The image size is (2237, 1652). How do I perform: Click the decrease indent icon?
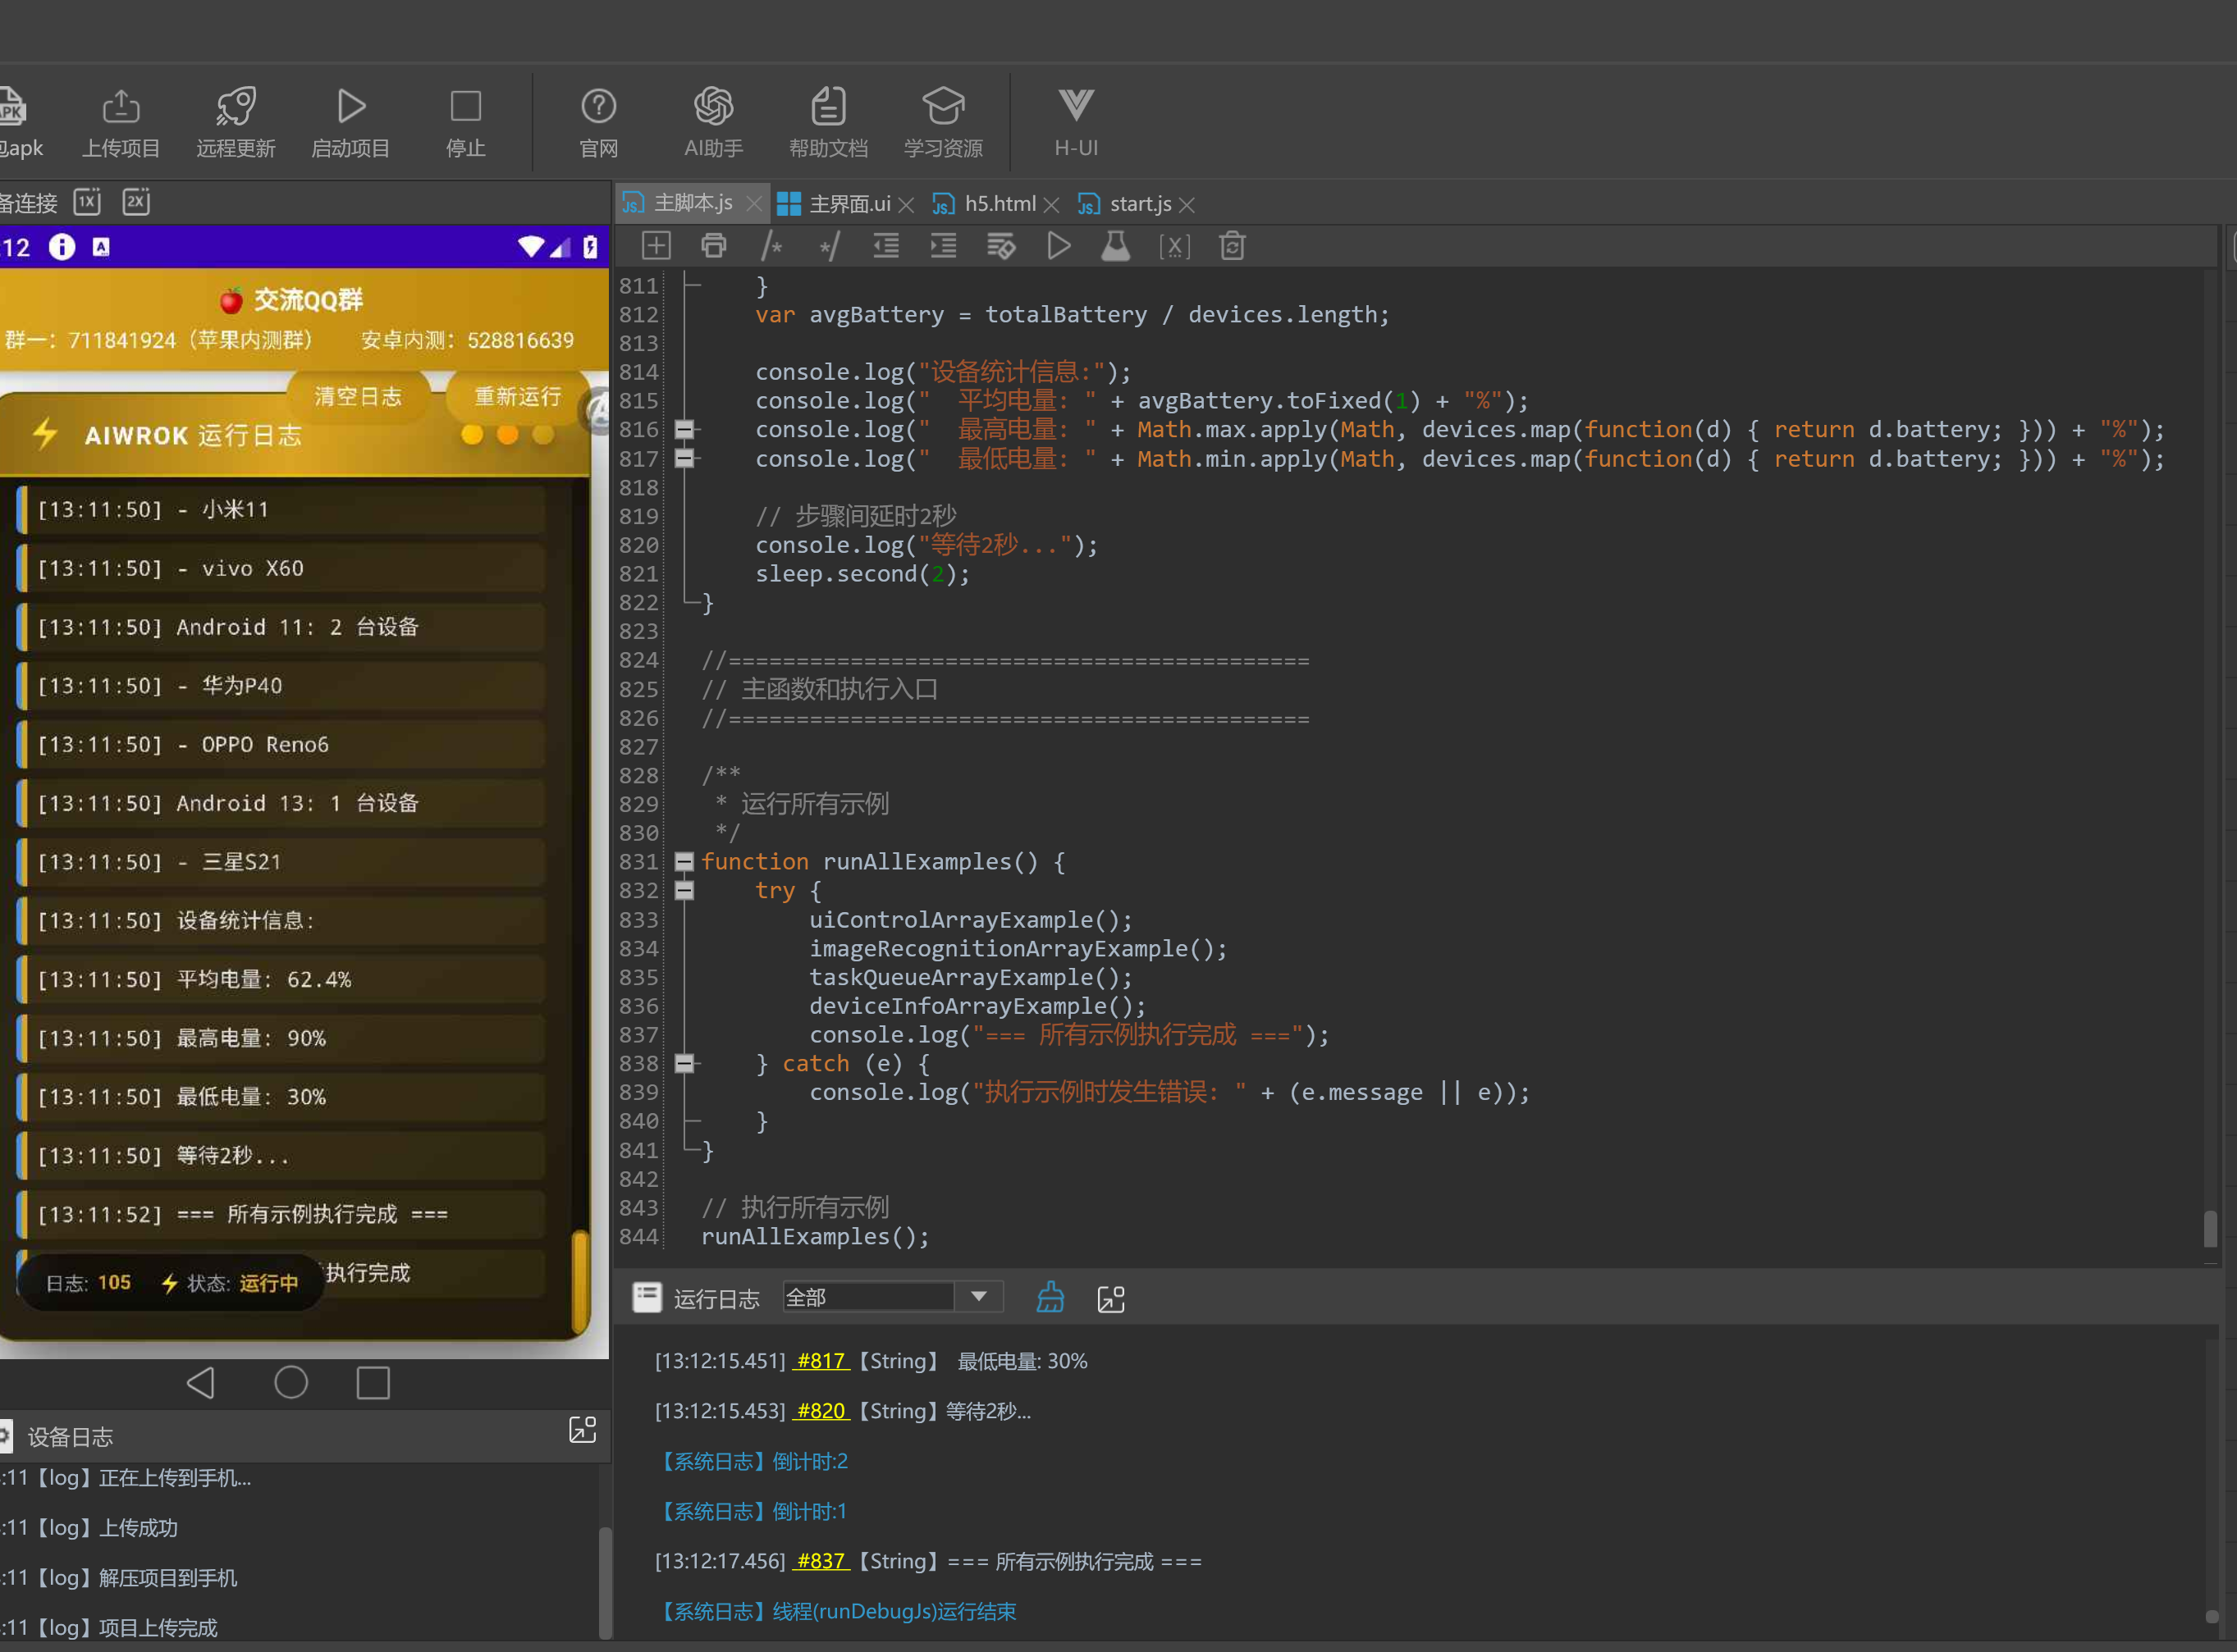tap(886, 246)
